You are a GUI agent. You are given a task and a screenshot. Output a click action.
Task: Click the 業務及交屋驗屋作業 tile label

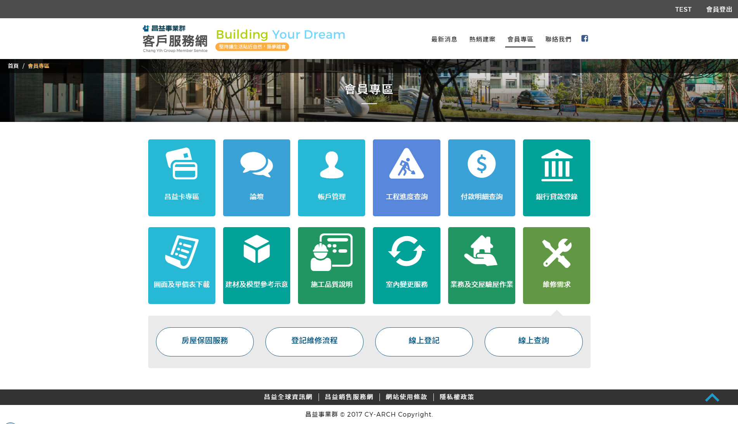point(482,285)
